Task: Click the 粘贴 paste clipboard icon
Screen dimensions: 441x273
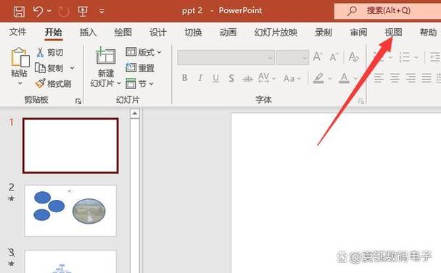Action: click(x=20, y=57)
